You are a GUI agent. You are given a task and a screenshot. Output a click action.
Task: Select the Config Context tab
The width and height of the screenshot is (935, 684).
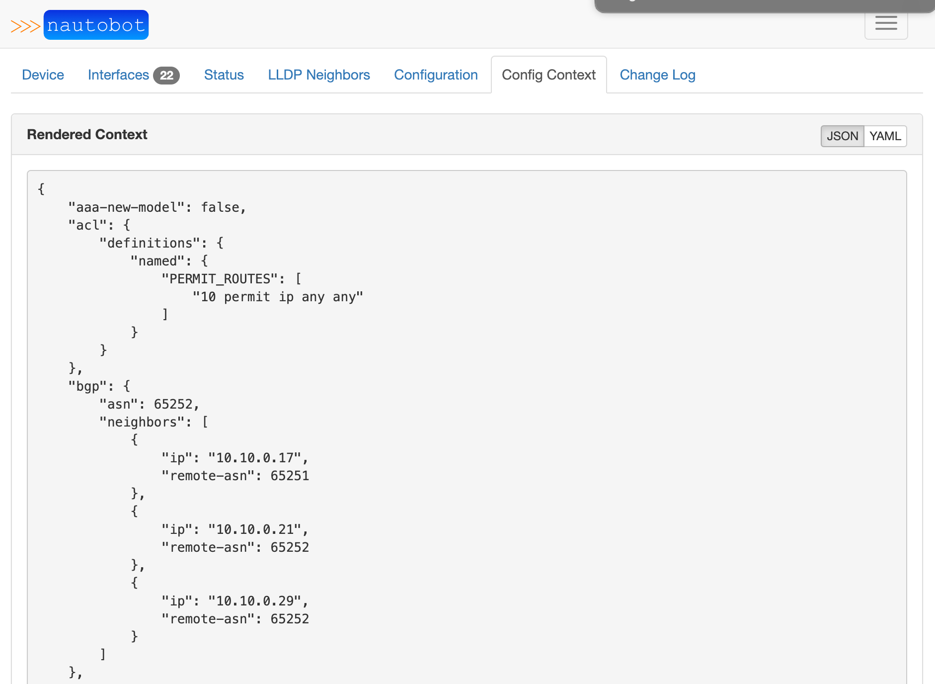[x=548, y=75]
